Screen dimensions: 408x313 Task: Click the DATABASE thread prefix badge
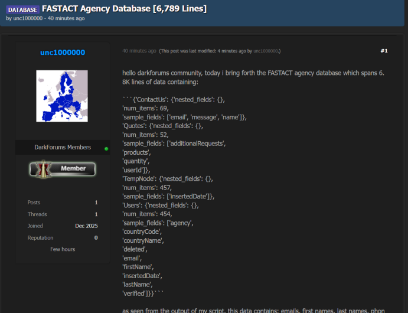22,9
